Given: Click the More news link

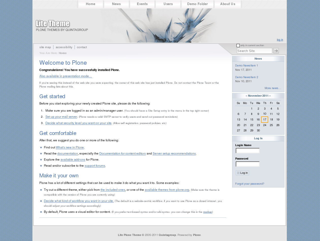Looking at the screenshot, I should pyautogui.click(x=273, y=88).
